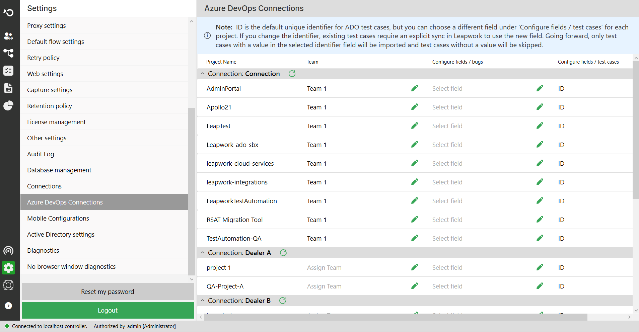Edit bug fields pencil for AdminPortal
This screenshot has width=639, height=332.
[x=415, y=88]
